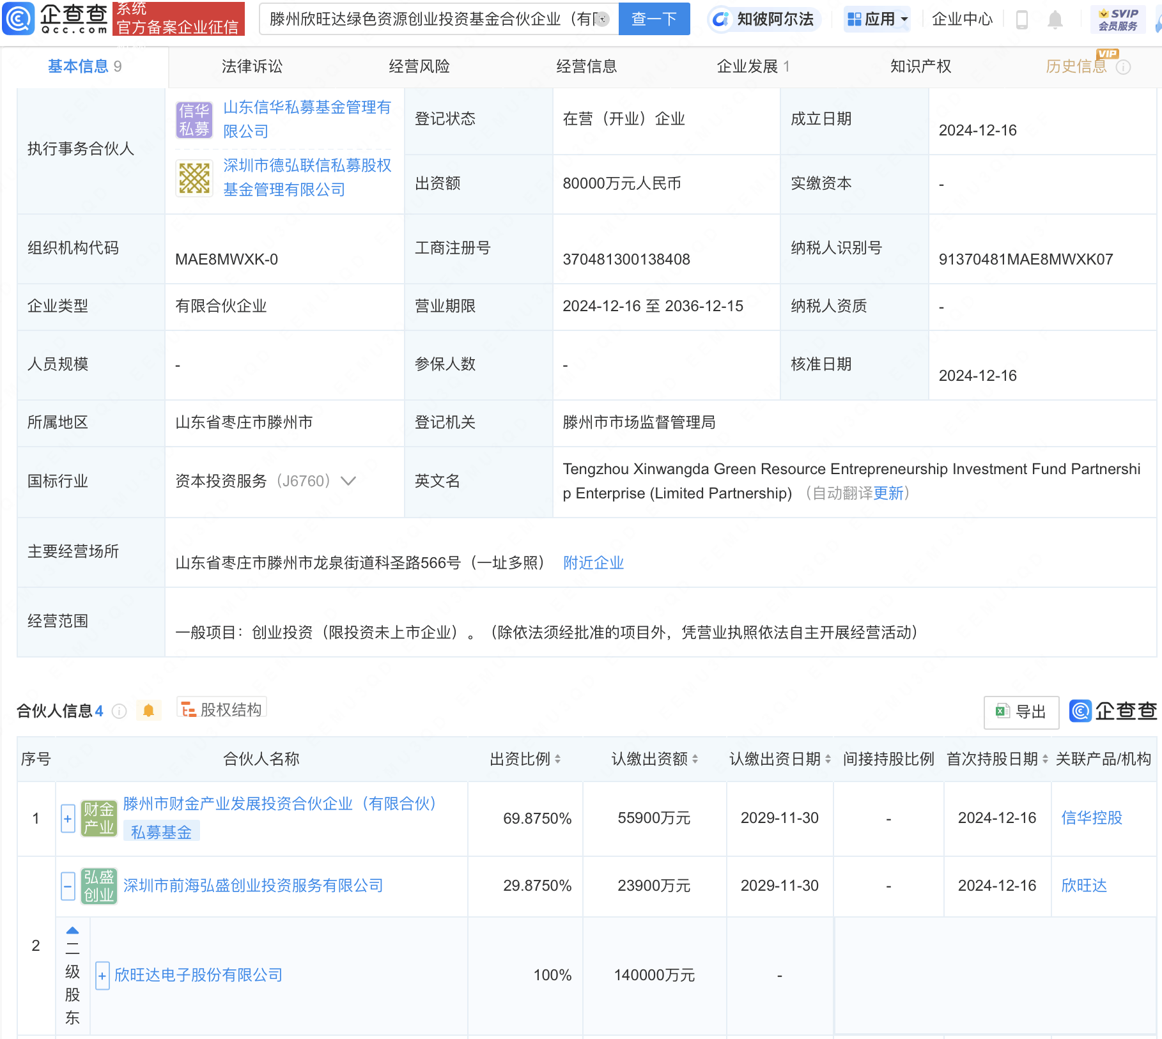The height and width of the screenshot is (1039, 1162).
Task: Switch to the 法律诉讼 tab
Action: click(x=252, y=66)
